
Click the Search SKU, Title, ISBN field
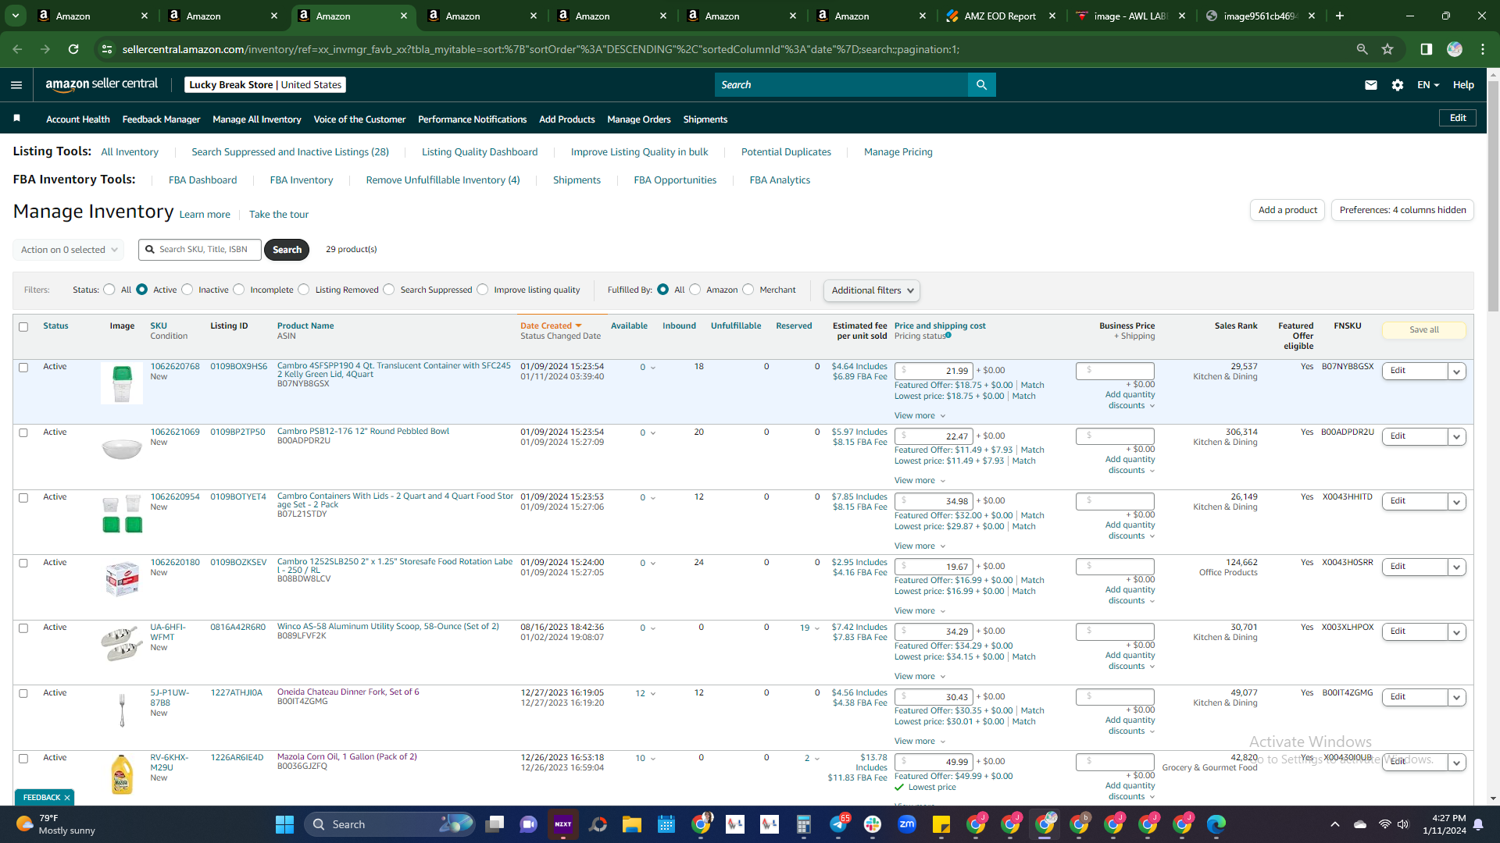[200, 250]
